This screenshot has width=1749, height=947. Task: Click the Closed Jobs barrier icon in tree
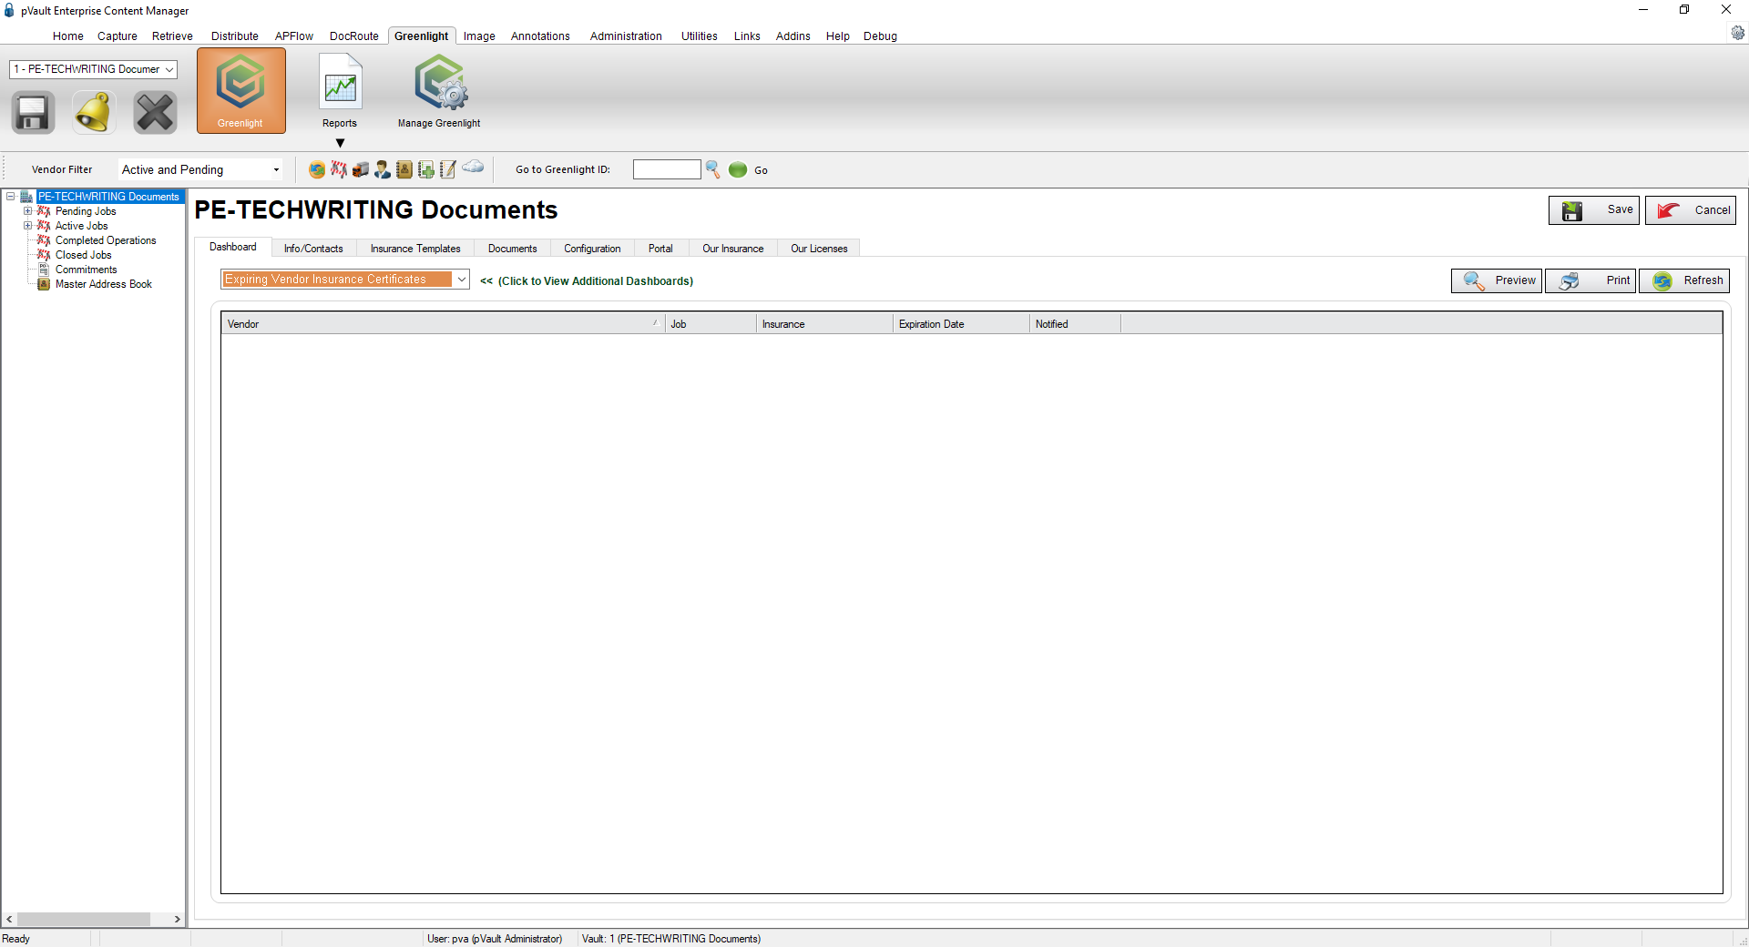tap(44, 255)
